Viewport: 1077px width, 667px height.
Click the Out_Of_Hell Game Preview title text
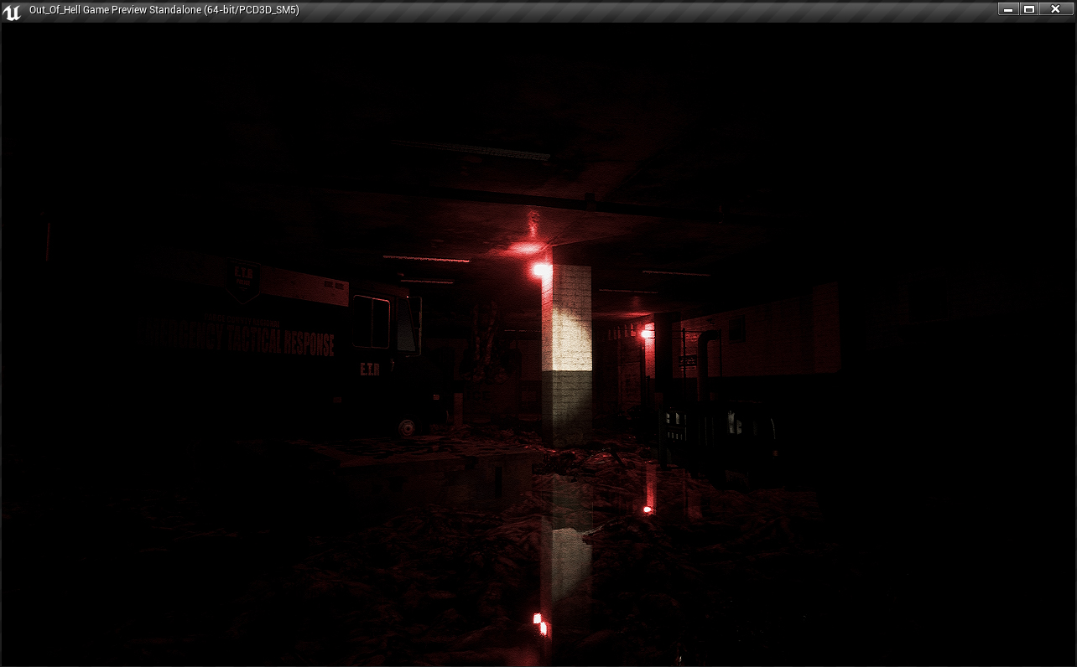tap(164, 10)
